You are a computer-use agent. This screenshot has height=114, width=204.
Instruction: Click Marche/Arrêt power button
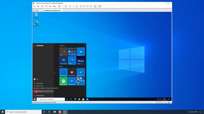43,96
